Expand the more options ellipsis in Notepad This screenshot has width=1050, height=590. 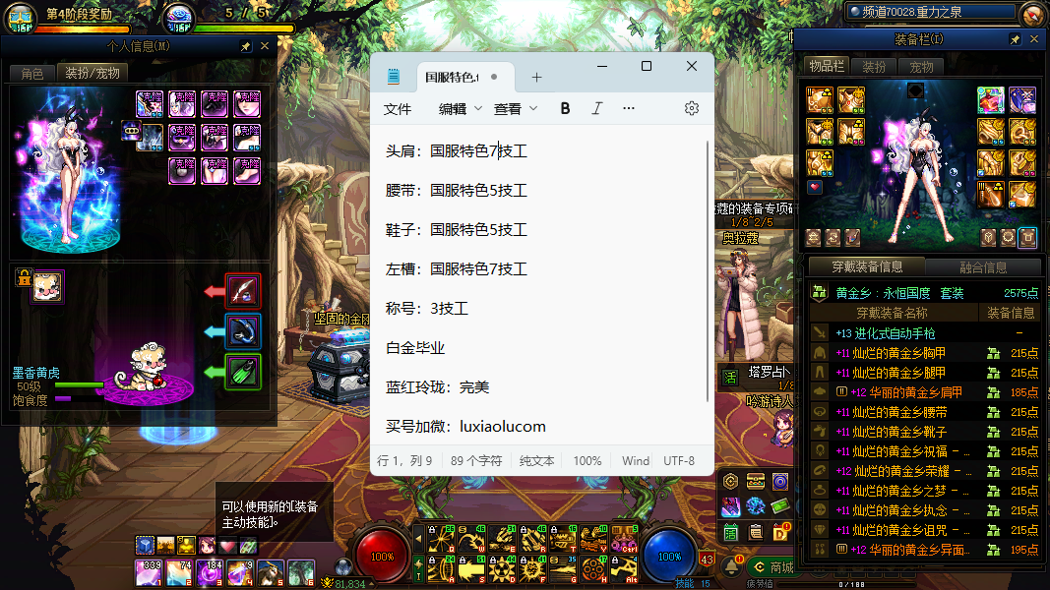coord(629,108)
